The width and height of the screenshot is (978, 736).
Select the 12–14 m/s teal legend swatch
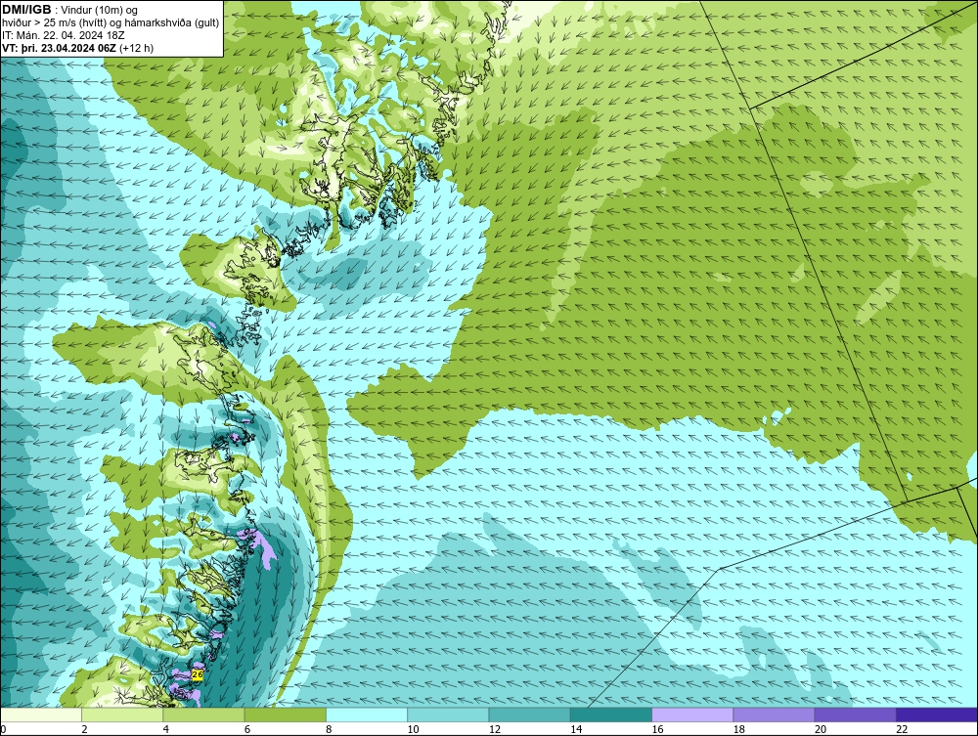529,714
